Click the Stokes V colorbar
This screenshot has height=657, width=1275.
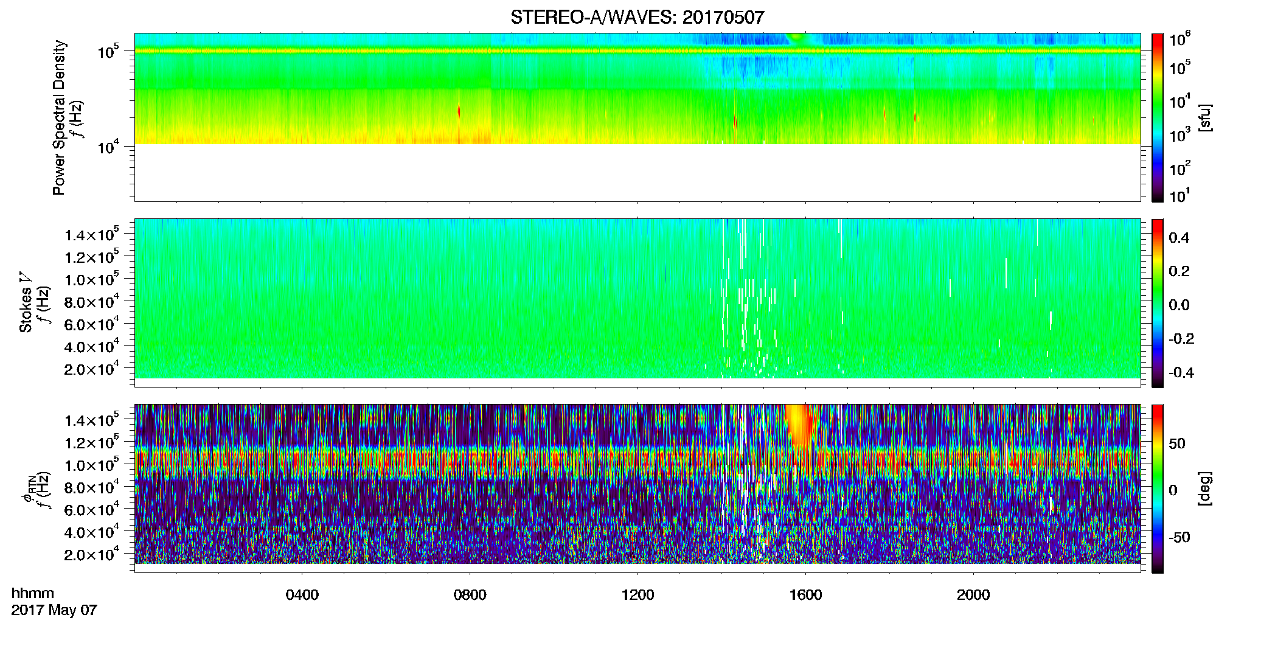click(1158, 303)
